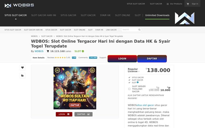Click SLOT GACOR in main navigation

pyautogui.click(x=88, y=15)
